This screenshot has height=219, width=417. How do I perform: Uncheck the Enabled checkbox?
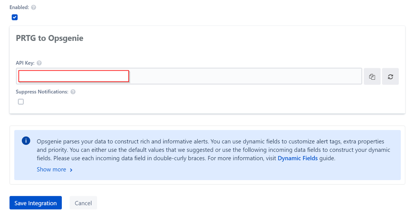15,17
